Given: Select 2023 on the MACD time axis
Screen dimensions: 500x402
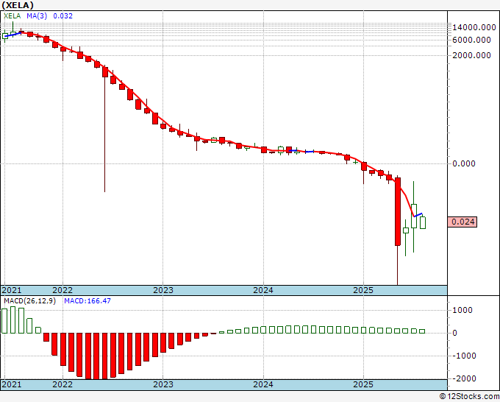Looking at the screenshot, I should 163,384.
